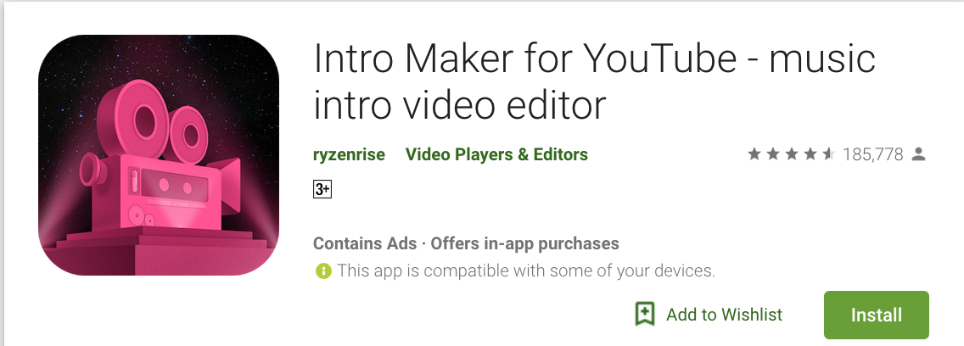
Task: Click the pink movie camera app icon
Action: pos(159,155)
